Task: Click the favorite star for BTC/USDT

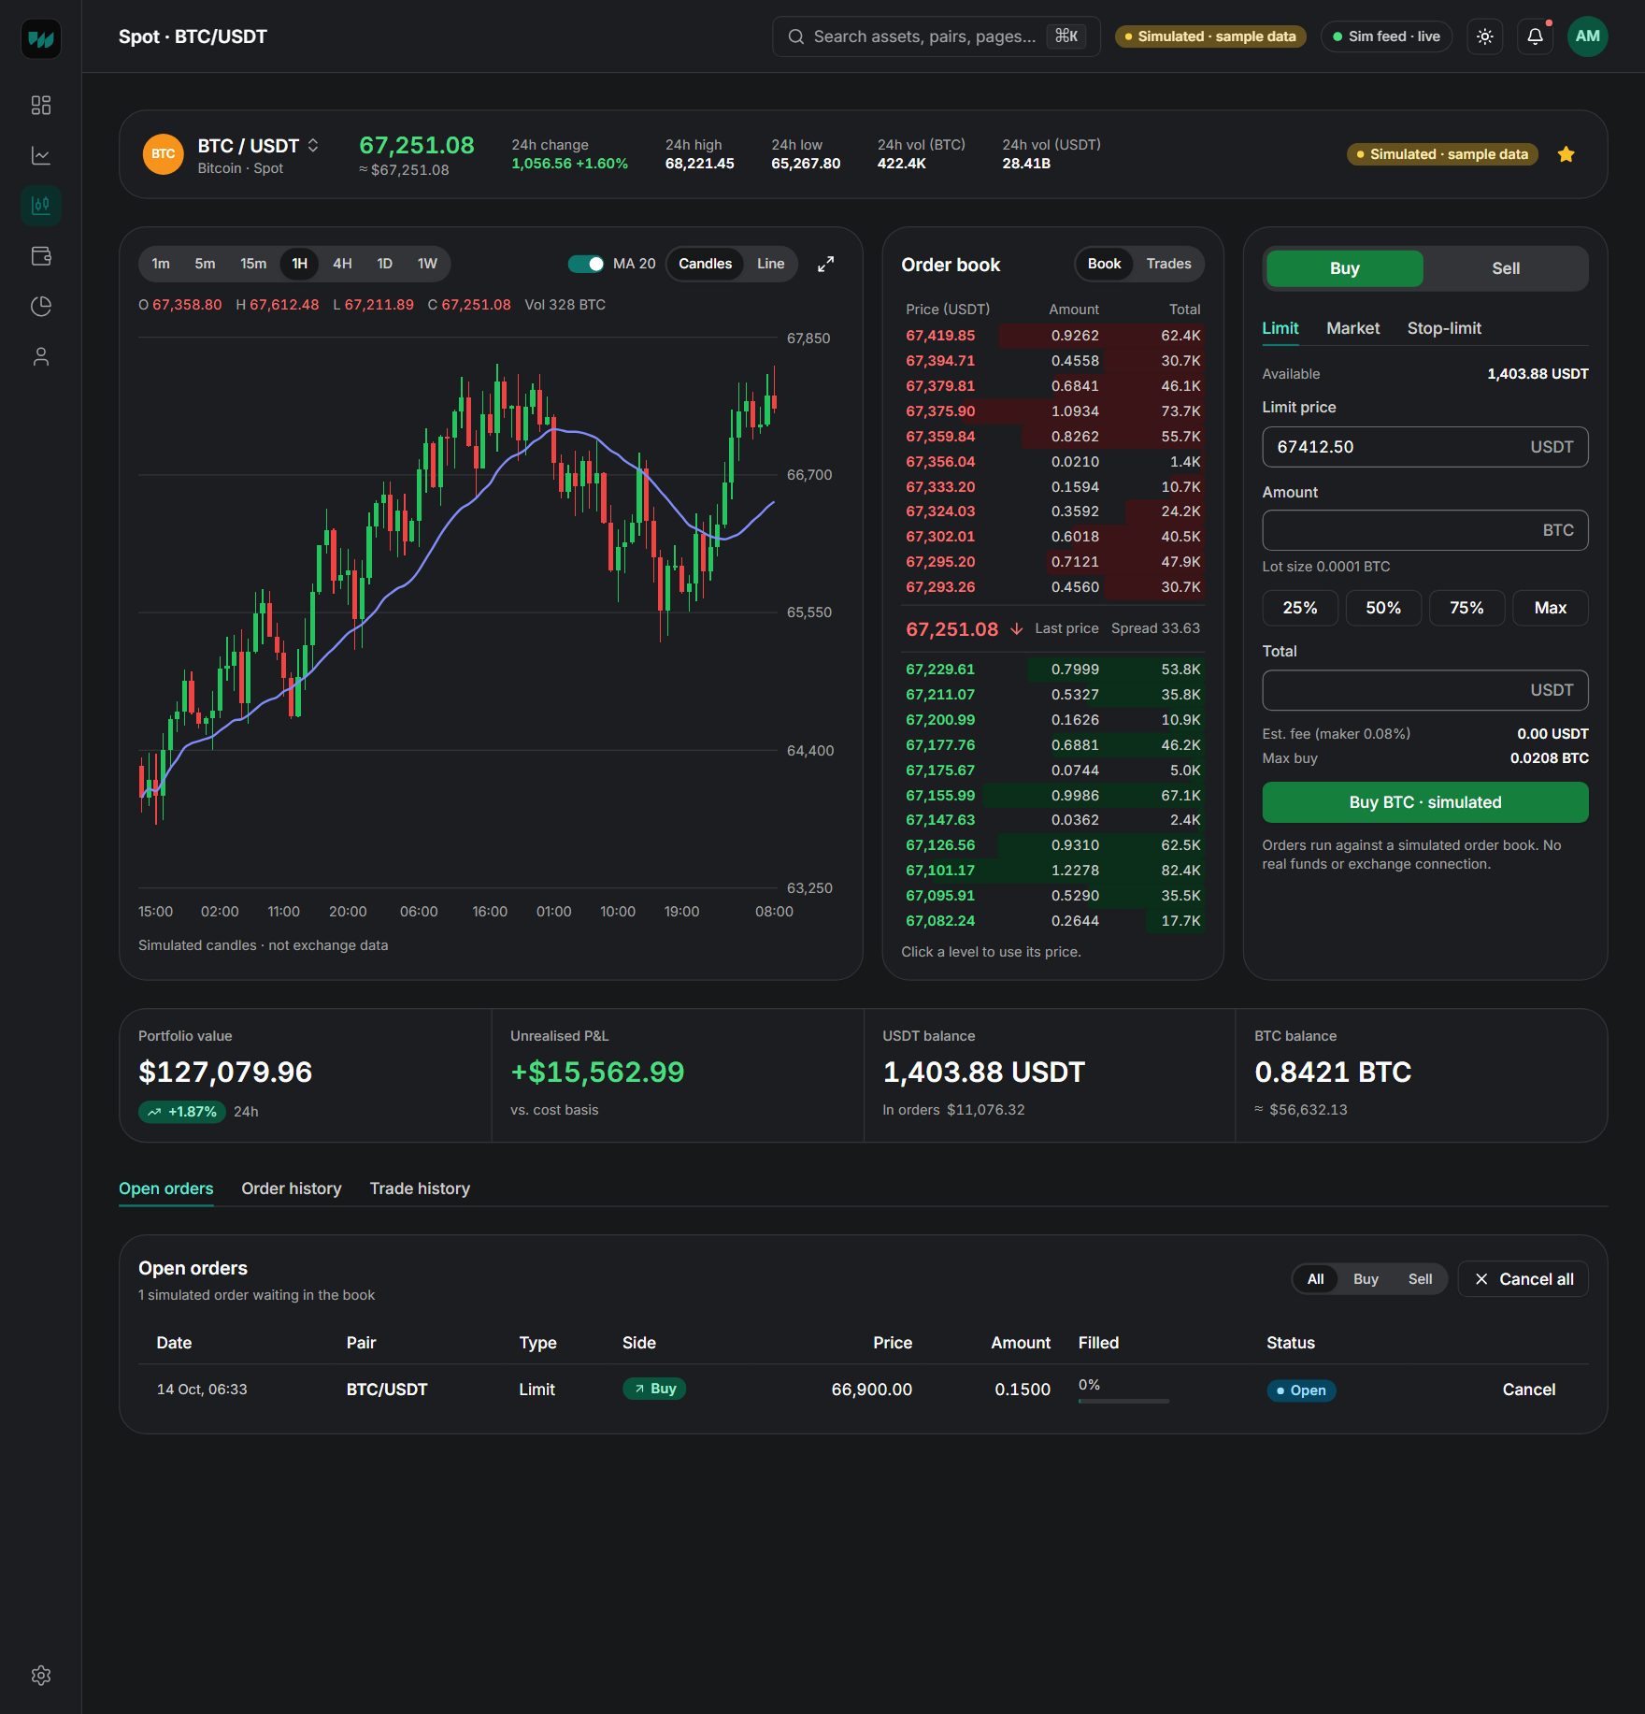Action: click(x=1566, y=154)
